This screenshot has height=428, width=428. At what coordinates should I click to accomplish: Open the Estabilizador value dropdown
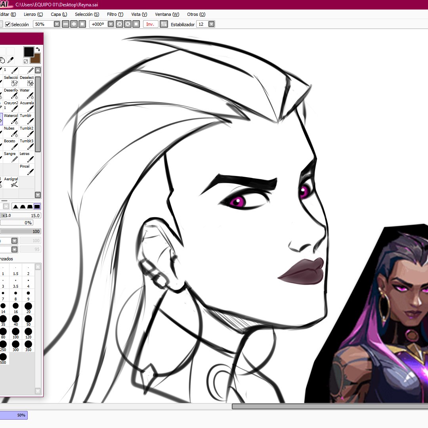coord(211,24)
